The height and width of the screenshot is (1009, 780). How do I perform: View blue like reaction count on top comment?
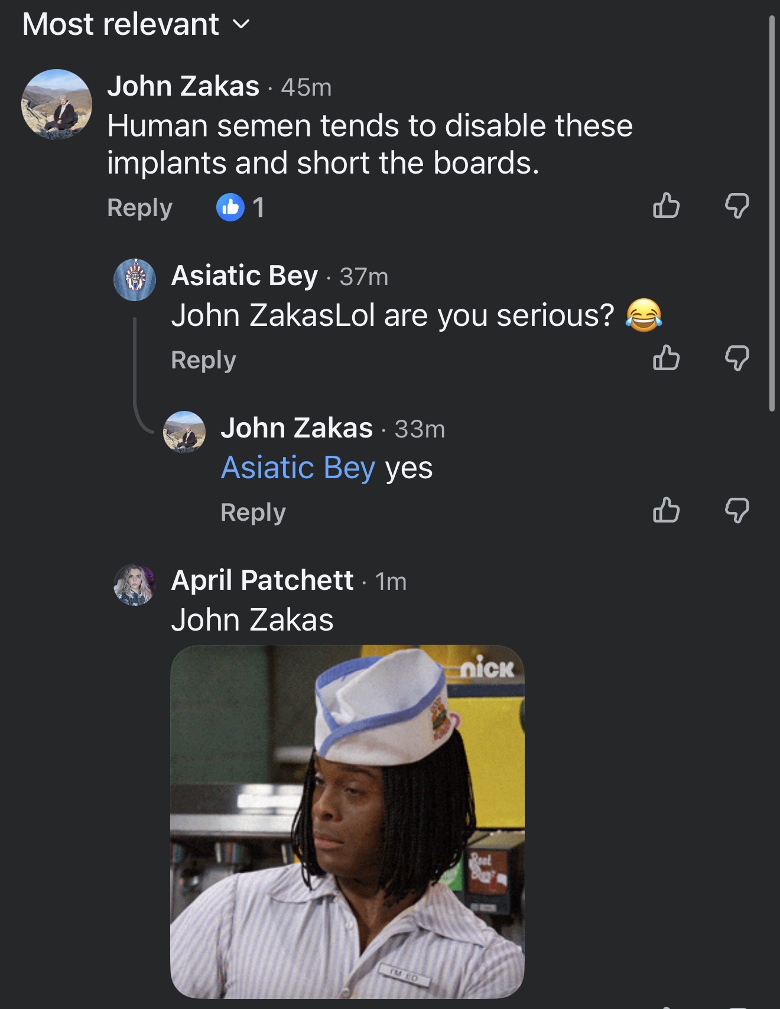(x=240, y=208)
